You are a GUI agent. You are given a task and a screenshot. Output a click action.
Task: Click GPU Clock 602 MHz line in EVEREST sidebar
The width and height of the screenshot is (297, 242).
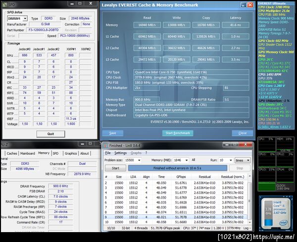pos(273,41)
